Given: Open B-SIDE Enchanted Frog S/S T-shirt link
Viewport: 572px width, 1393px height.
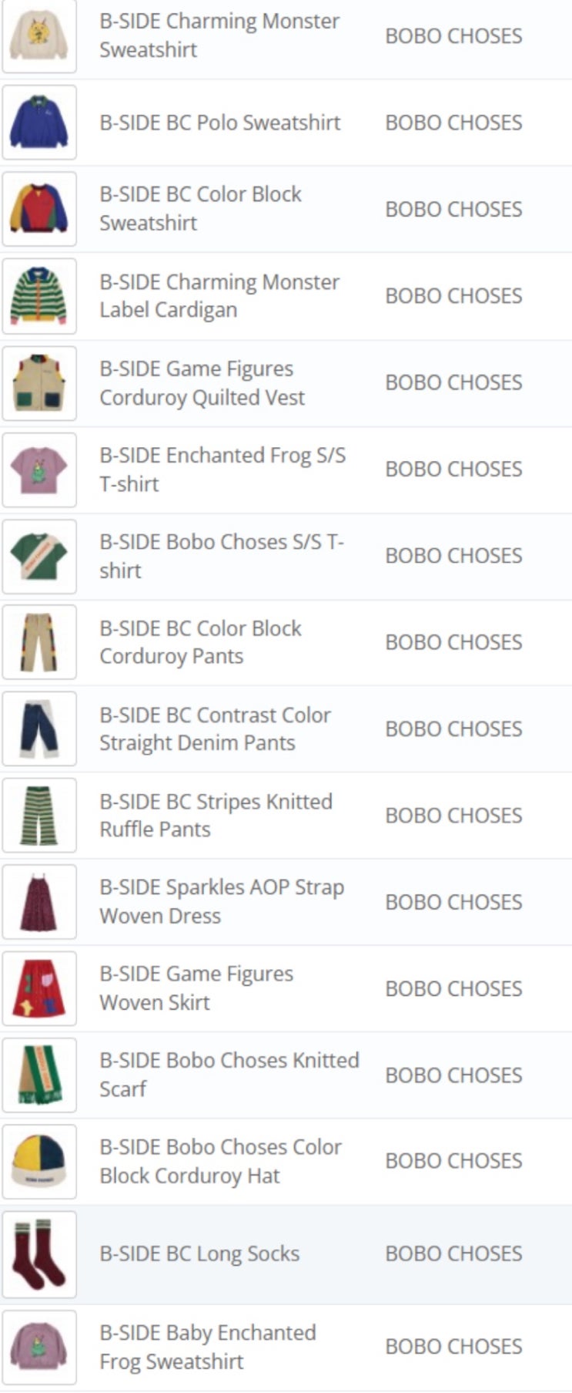Looking at the screenshot, I should point(222,469).
